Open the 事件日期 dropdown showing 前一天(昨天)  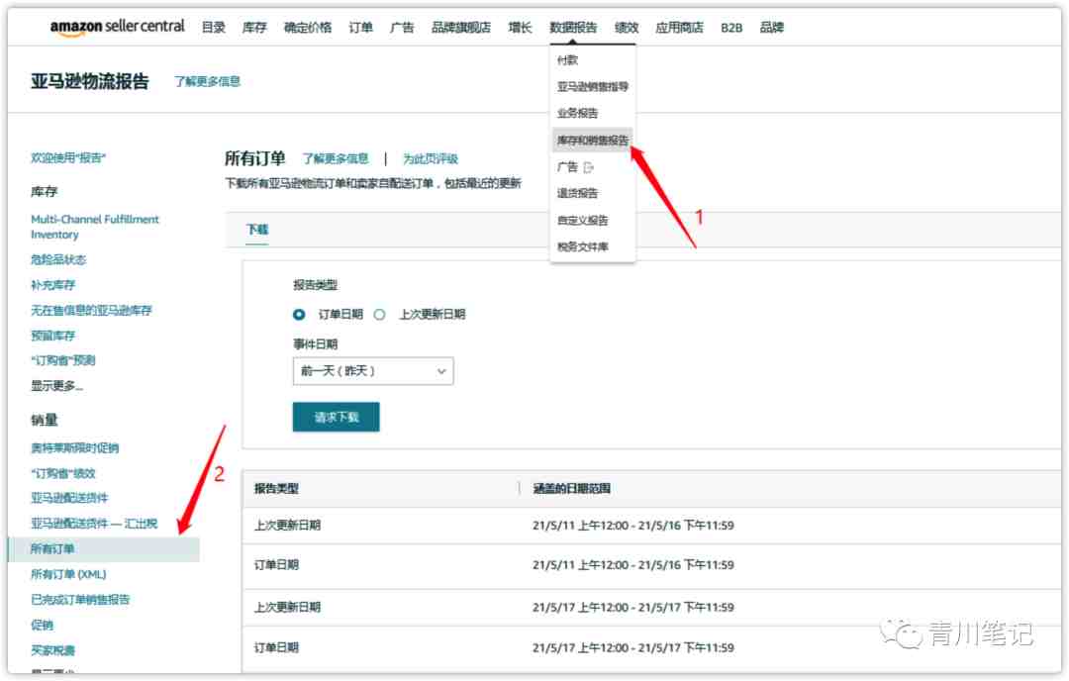pos(373,371)
